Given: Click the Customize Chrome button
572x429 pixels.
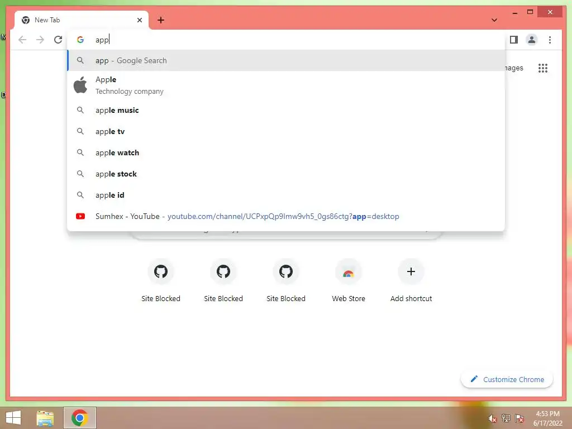Looking at the screenshot, I should 507,379.
